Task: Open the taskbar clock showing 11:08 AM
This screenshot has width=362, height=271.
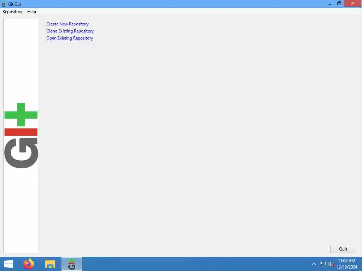Action: [346, 264]
